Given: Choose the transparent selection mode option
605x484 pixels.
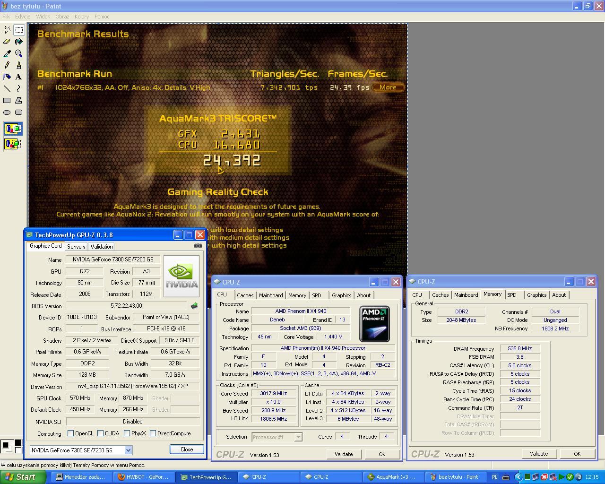Looking at the screenshot, I should [13, 144].
